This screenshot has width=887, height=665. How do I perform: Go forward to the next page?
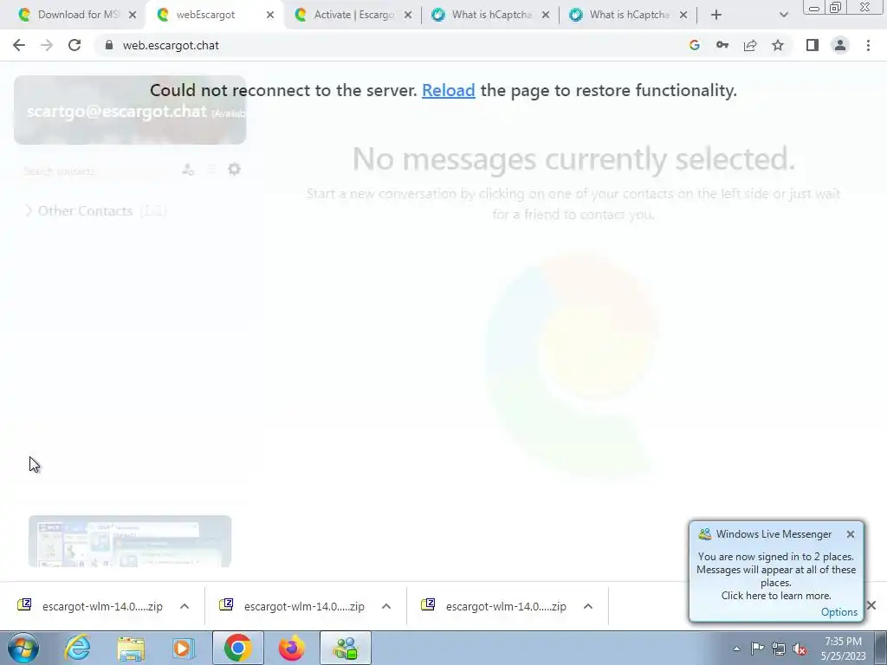[x=47, y=45]
